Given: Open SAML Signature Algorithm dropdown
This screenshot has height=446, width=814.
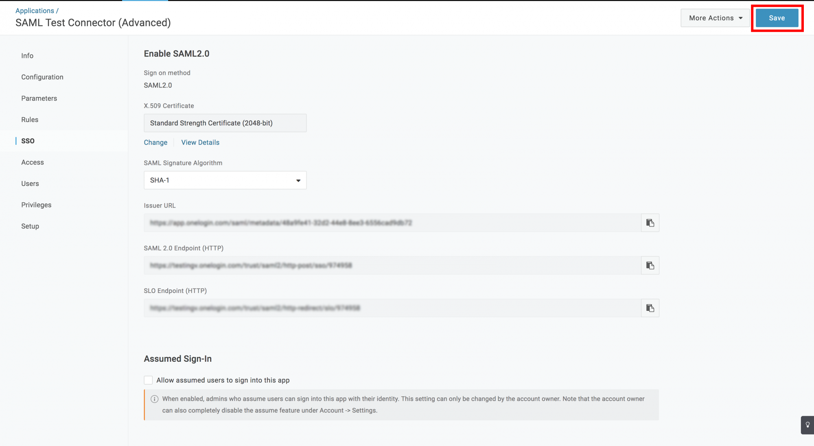Looking at the screenshot, I should 225,180.
